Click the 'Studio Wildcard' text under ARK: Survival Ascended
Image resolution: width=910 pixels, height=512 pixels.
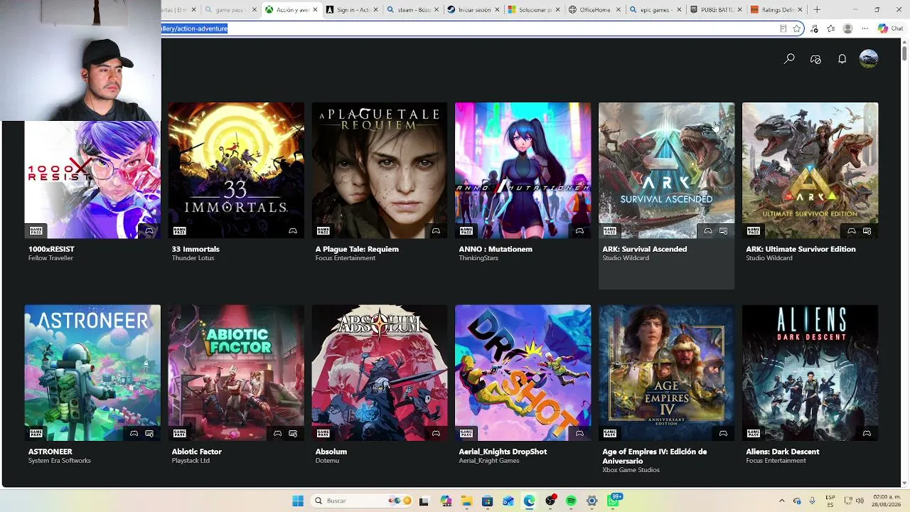tap(626, 258)
